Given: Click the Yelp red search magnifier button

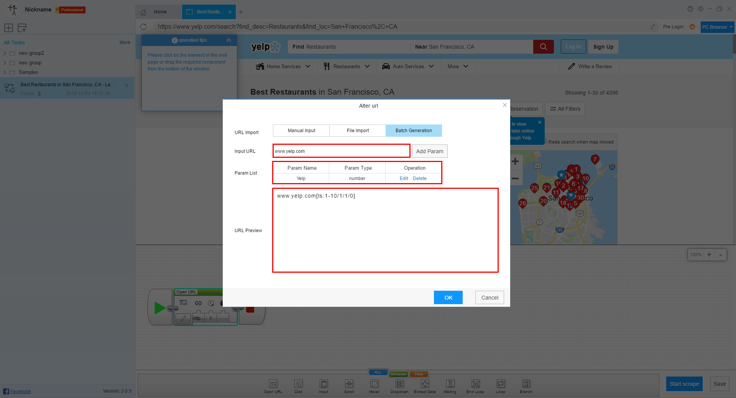Looking at the screenshot, I should pyautogui.click(x=543, y=47).
